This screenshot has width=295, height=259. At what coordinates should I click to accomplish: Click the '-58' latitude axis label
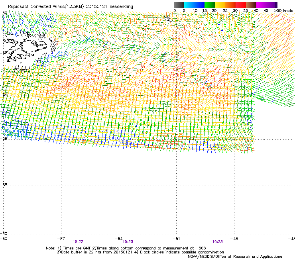tap(4, 185)
